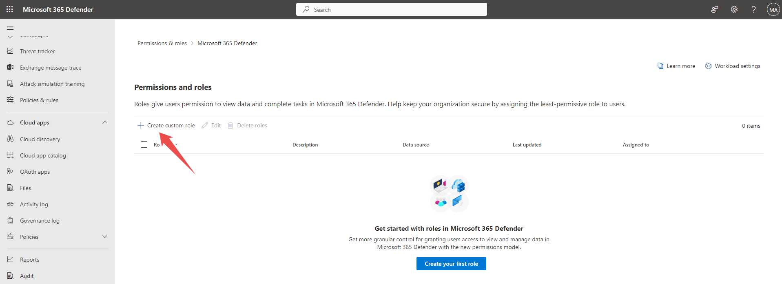Open Policies & rules
Image resolution: width=782 pixels, height=284 pixels.
pos(39,100)
